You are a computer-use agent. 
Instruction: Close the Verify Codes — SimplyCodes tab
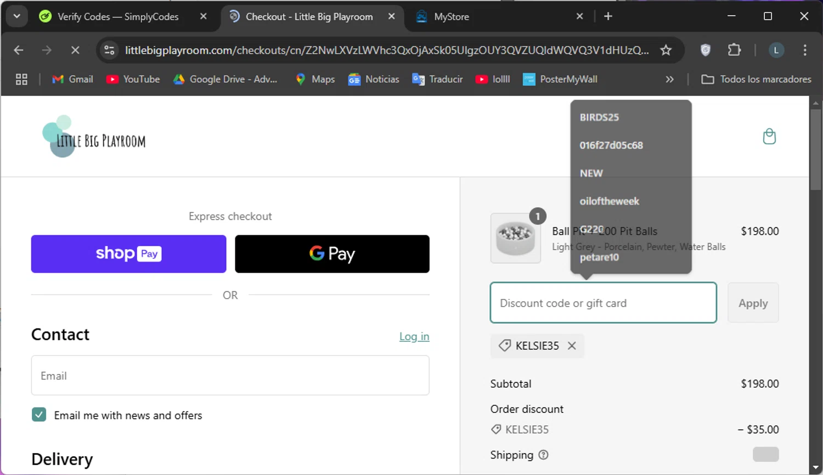tap(204, 16)
